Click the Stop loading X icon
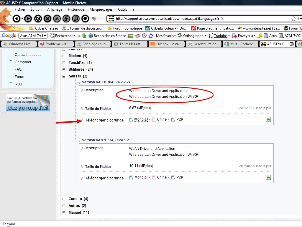This screenshot has width=302, height=227. tap(47, 19)
